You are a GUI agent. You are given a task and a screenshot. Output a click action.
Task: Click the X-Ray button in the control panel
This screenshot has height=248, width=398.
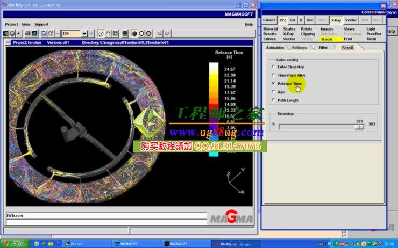336,20
